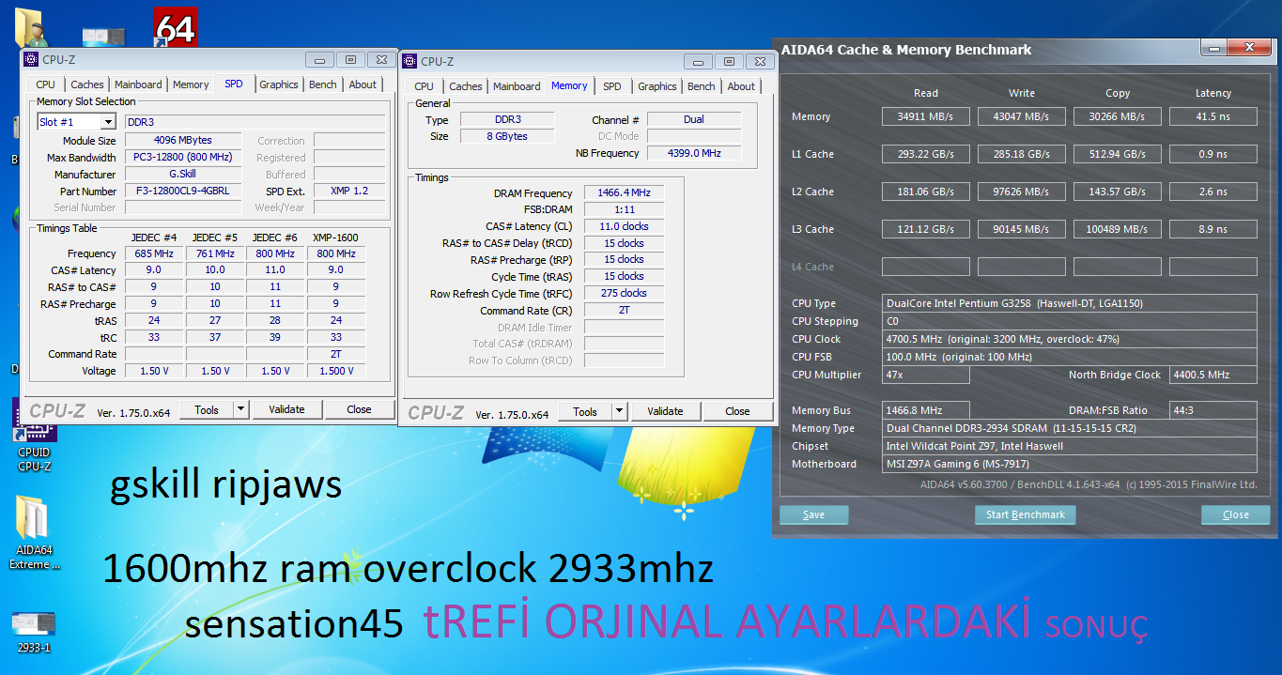
Task: Click NB Frequency value 4399.0 MHz
Action: coord(694,153)
